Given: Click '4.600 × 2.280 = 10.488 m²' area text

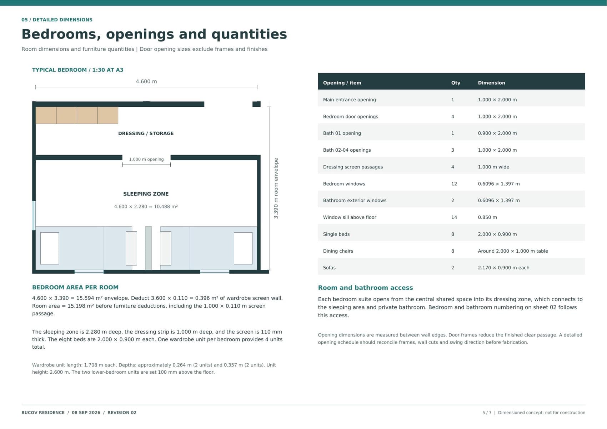Looking at the screenshot, I should tap(146, 207).
